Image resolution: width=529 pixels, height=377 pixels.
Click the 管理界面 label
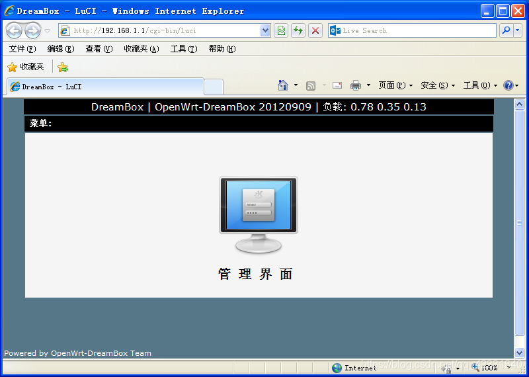coord(255,274)
